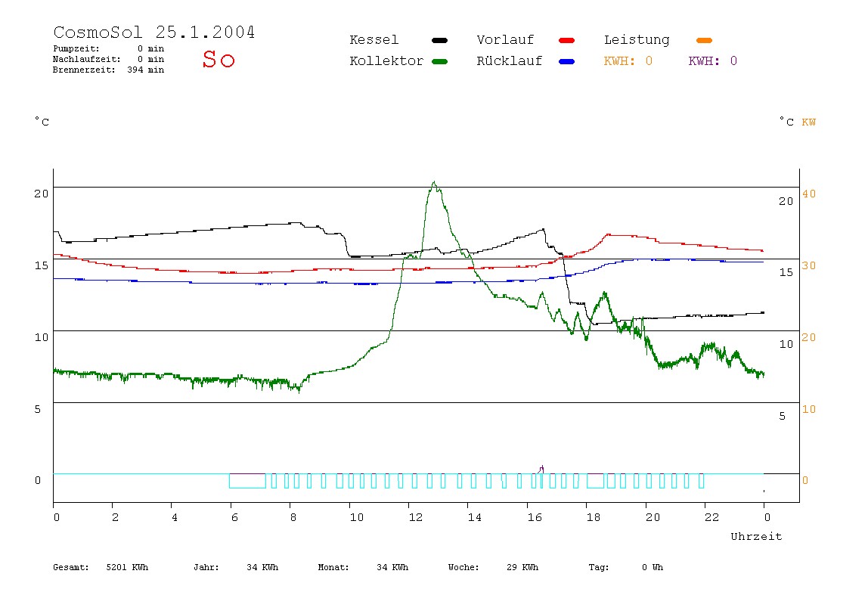The height and width of the screenshot is (614, 868).
Task: Click hour "22" on the time axis
Action: coord(712,517)
